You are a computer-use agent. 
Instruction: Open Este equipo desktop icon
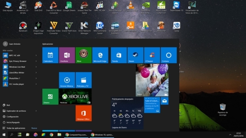point(8,7)
